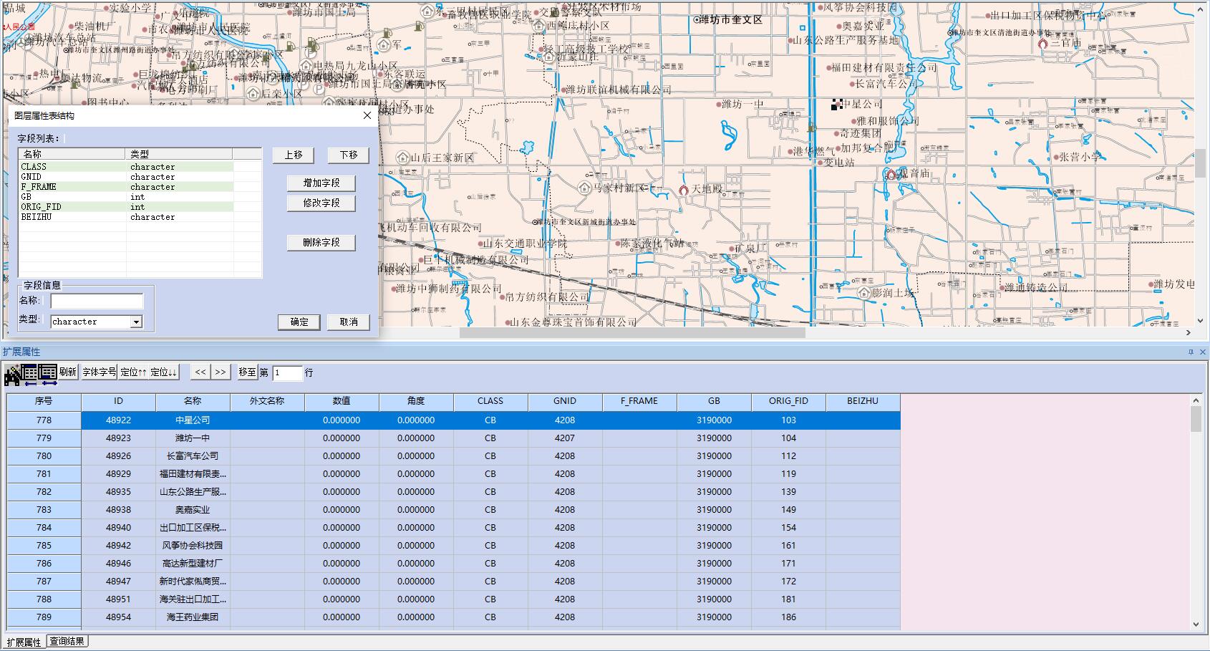Open the 类型 character dropdown

pos(136,322)
